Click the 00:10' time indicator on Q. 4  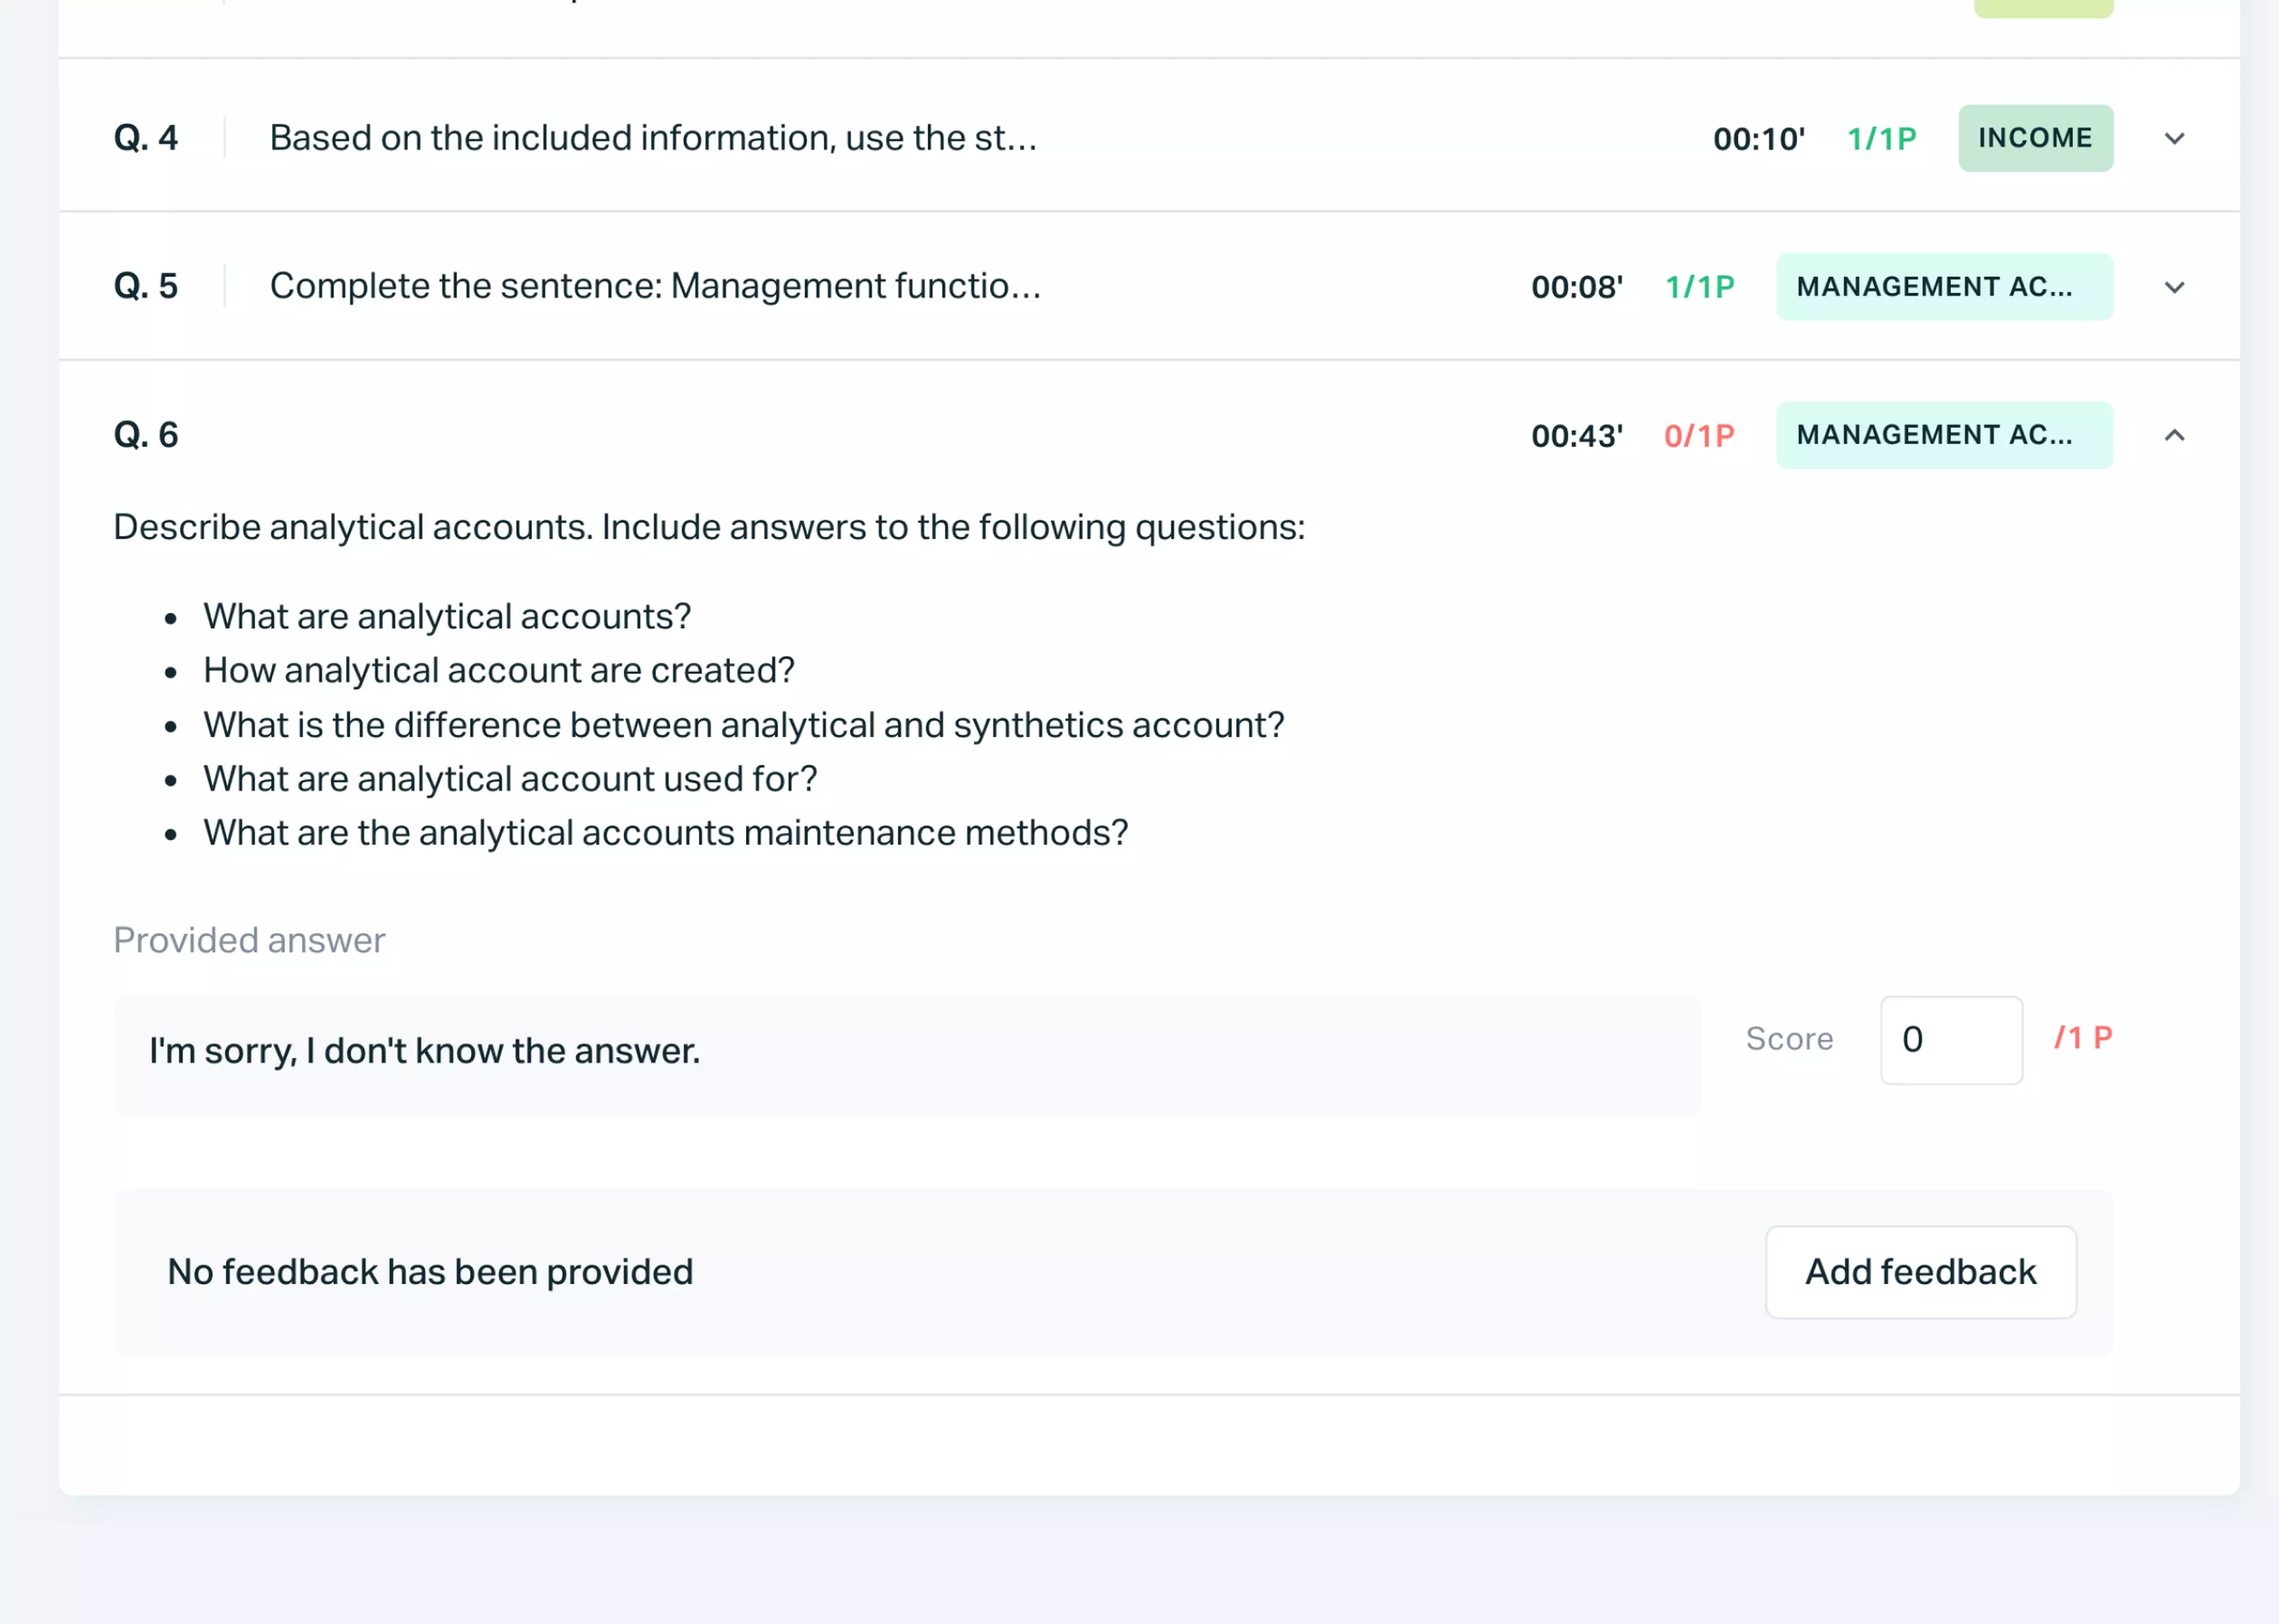[1759, 138]
